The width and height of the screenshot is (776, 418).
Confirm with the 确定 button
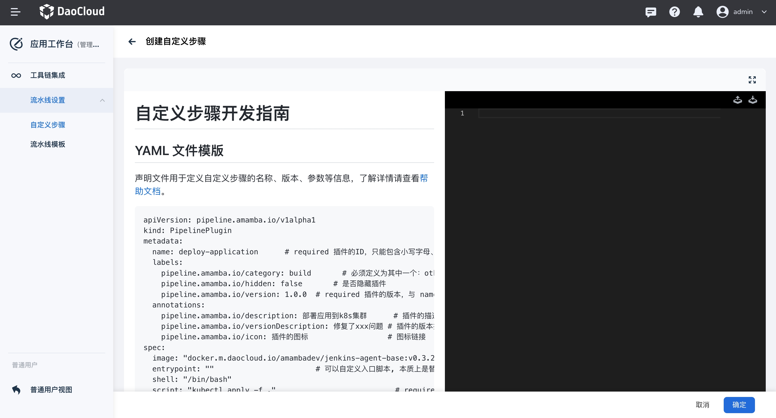[739, 405]
